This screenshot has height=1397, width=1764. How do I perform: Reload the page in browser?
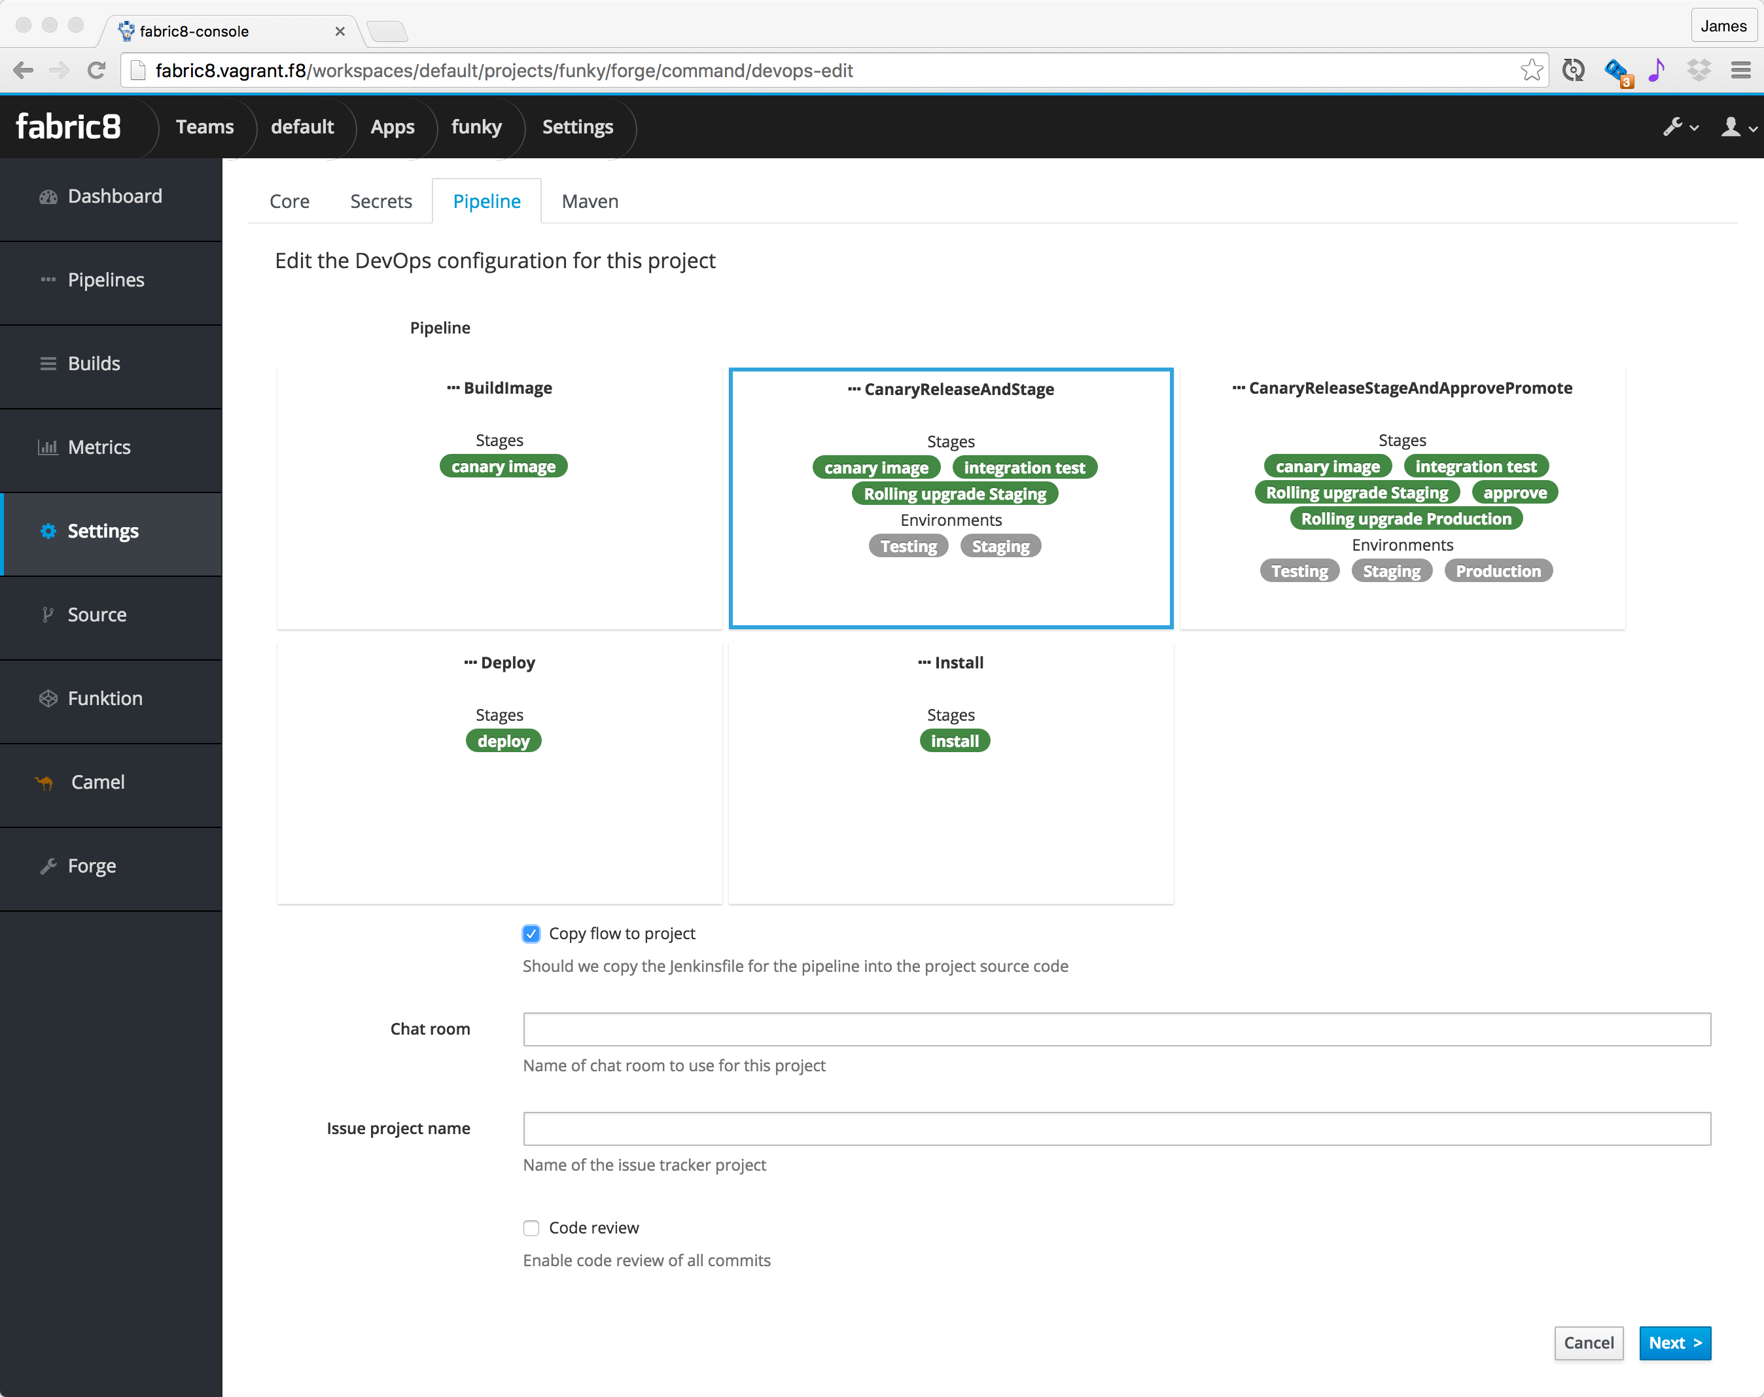97,71
